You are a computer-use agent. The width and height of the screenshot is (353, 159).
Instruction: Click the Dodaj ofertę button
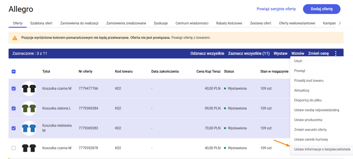(x=322, y=9)
